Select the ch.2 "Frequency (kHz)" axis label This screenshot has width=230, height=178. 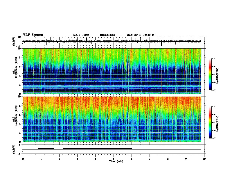coord(16,116)
